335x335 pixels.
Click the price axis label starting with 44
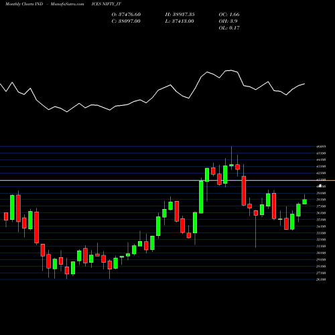[x=321, y=159]
